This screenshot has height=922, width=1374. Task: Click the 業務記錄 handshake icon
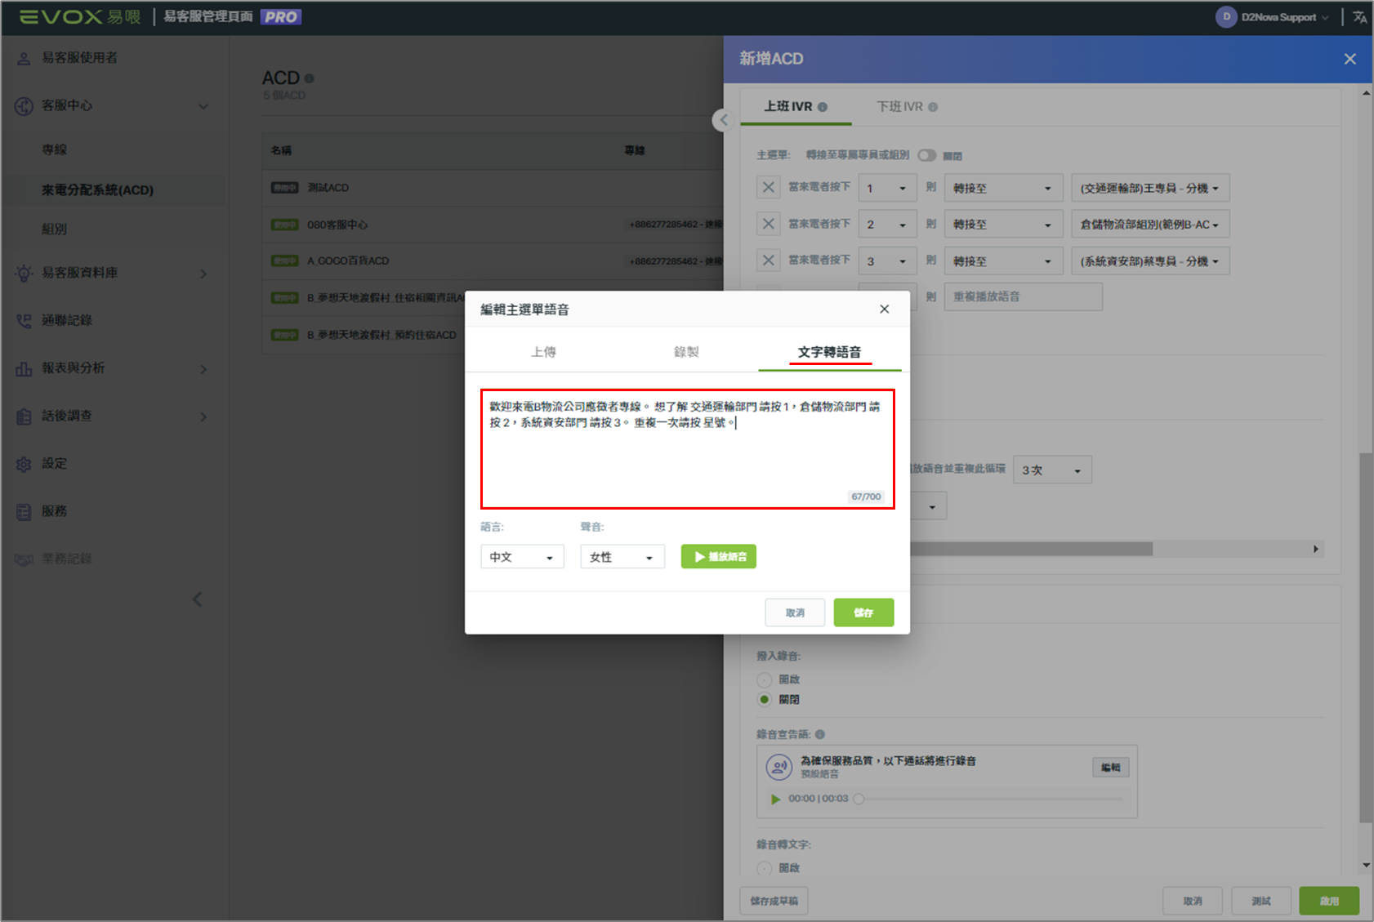click(24, 559)
